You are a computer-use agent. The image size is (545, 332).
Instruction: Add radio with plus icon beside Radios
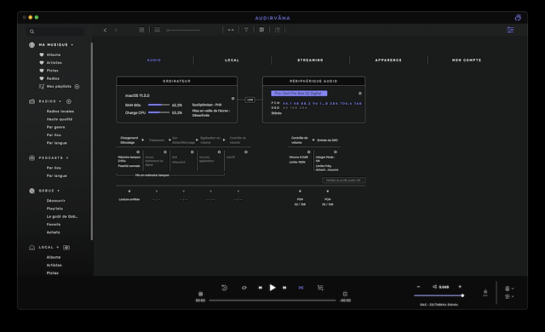coord(69,101)
